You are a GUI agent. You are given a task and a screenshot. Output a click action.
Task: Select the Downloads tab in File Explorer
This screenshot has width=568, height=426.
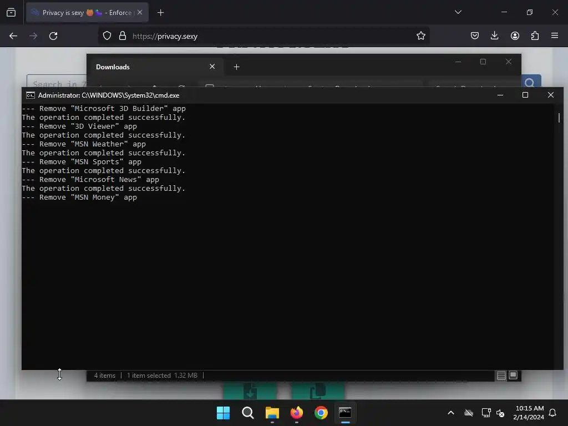pos(155,67)
